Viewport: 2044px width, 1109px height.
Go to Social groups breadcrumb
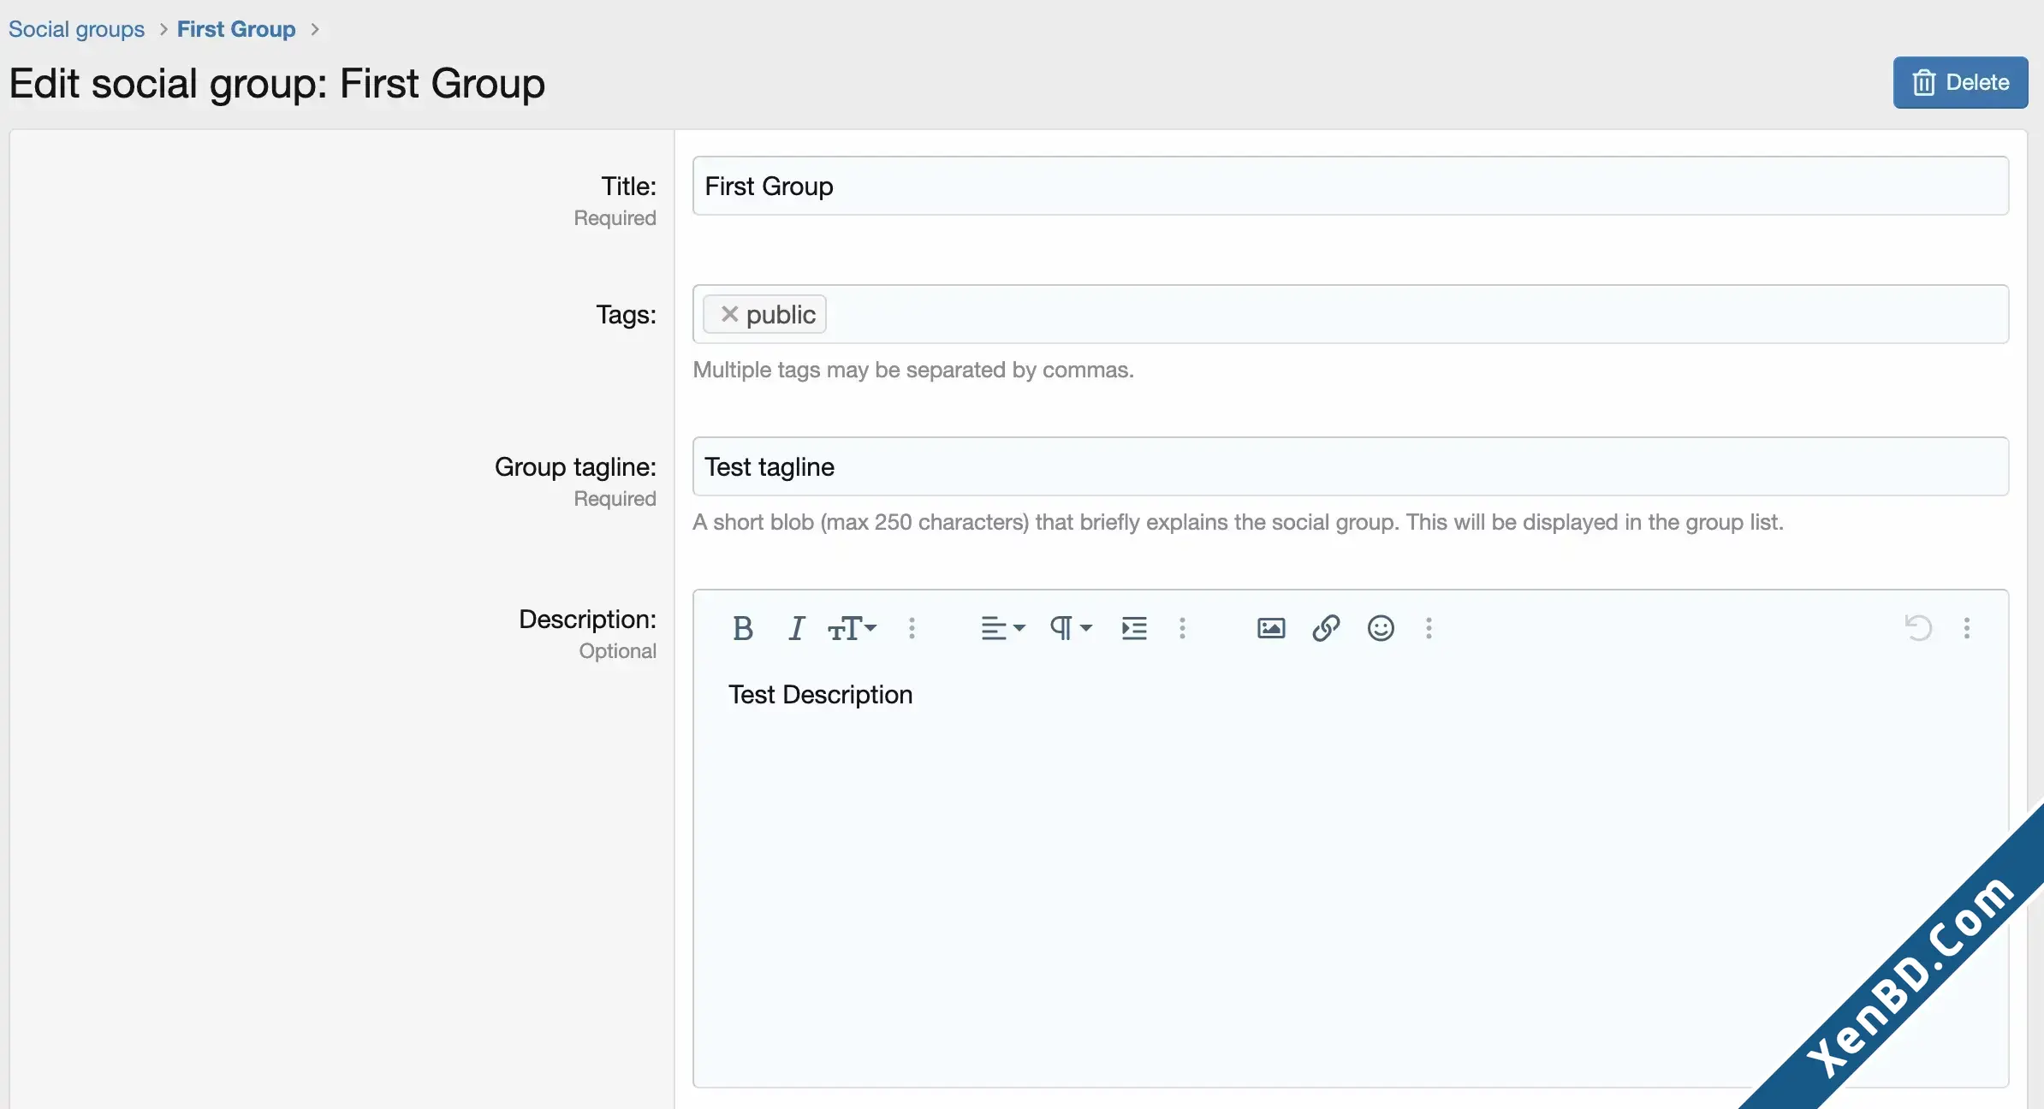coord(76,29)
